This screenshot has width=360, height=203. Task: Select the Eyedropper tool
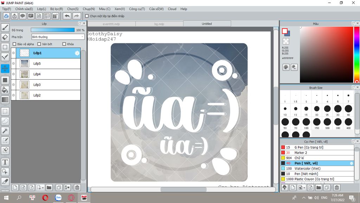(x=5, y=182)
